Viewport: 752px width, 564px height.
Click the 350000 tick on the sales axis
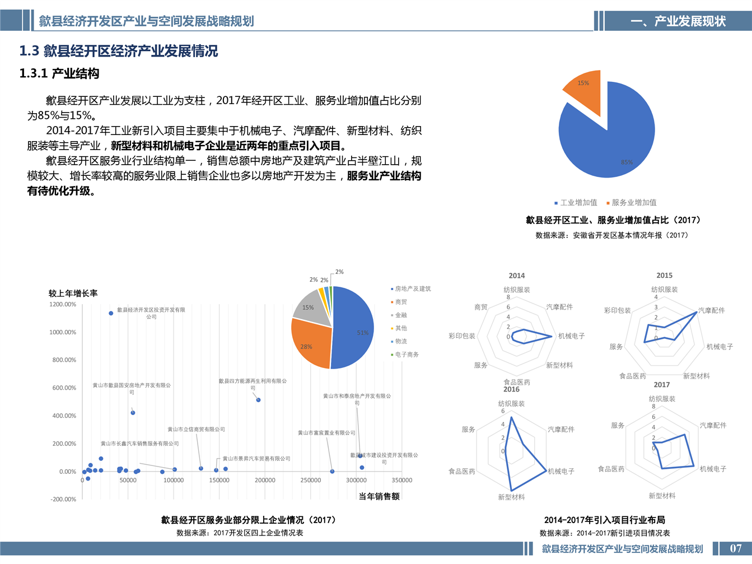(x=401, y=481)
